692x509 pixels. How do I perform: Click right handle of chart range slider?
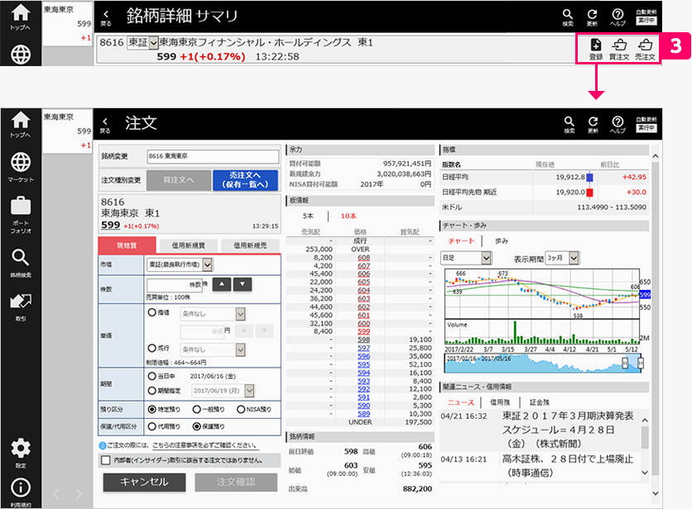(x=641, y=363)
